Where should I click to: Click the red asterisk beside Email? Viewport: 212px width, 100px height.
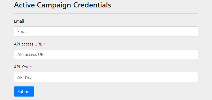click(x=26, y=21)
